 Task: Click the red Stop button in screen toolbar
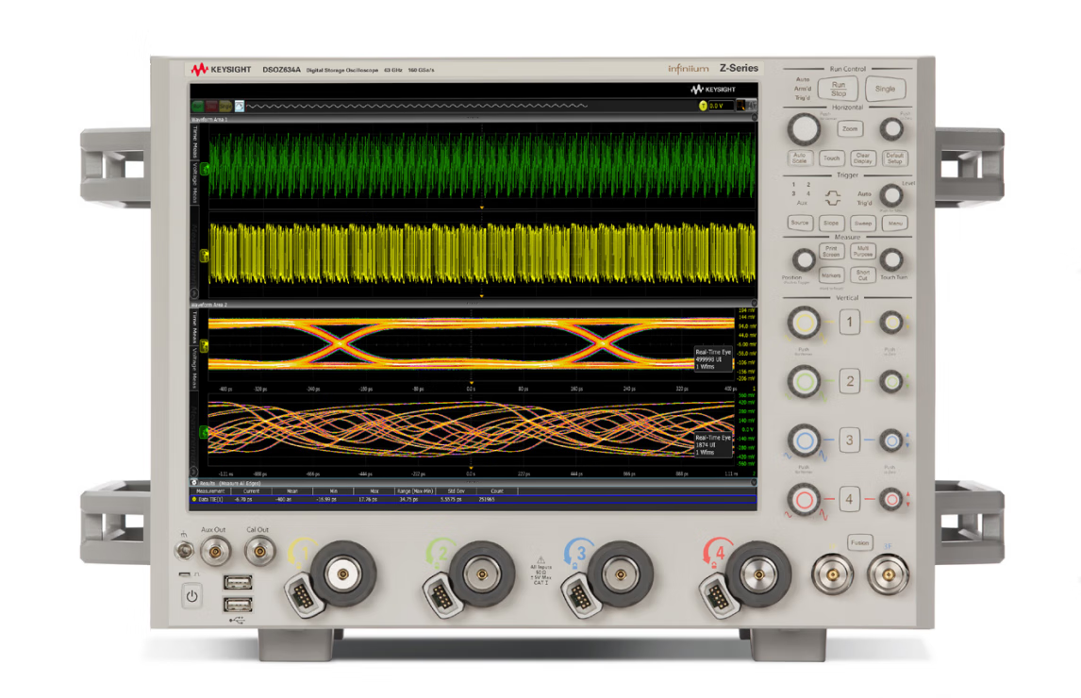click(213, 106)
